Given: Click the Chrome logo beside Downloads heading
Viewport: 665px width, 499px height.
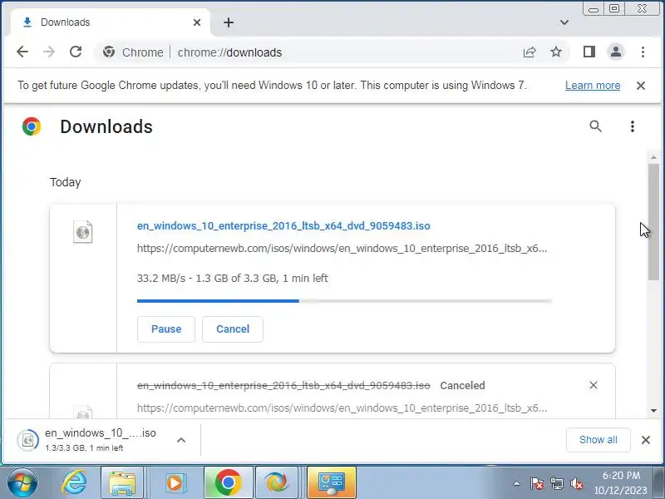Looking at the screenshot, I should (32, 126).
